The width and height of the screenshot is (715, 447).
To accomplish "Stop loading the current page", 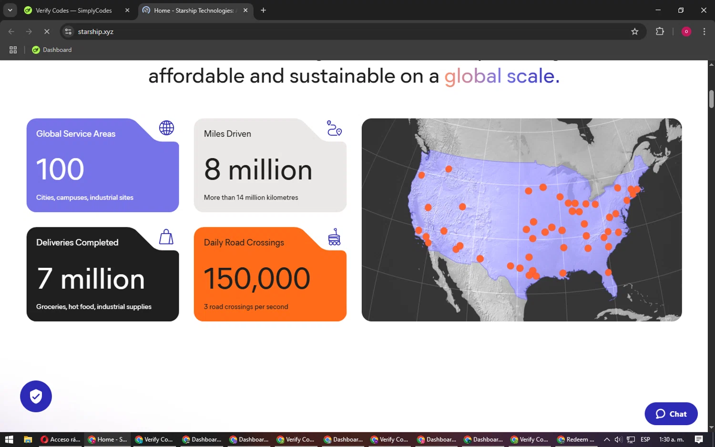I will (x=47, y=31).
